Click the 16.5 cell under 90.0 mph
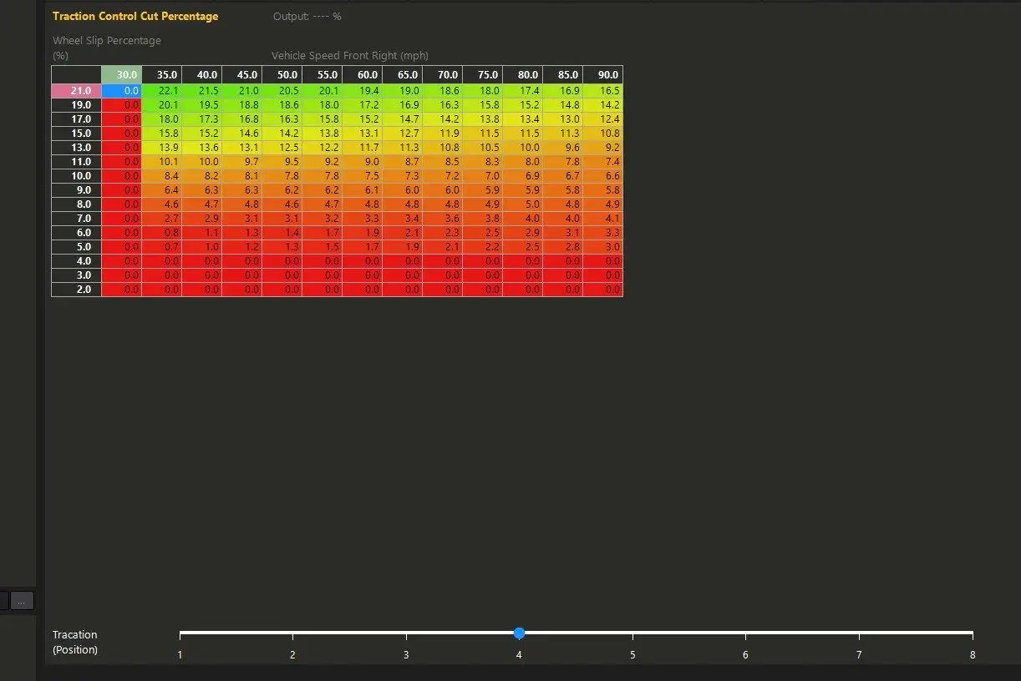This screenshot has height=681, width=1021. pyautogui.click(x=603, y=90)
